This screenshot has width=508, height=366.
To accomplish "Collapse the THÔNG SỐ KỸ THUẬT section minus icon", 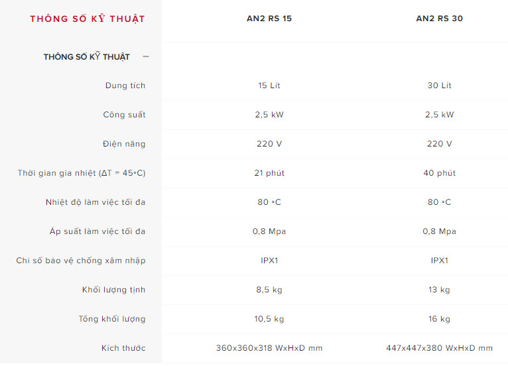I will pyautogui.click(x=146, y=57).
